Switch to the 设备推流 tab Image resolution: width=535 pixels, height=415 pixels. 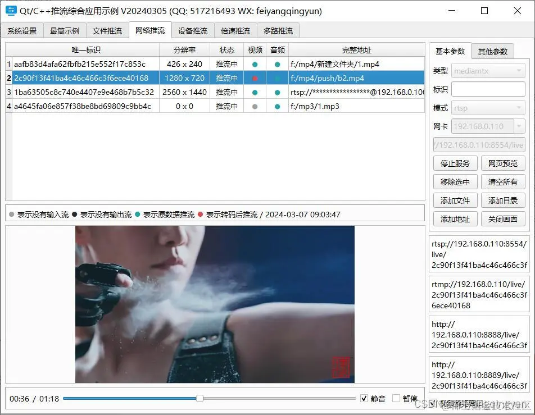(192, 31)
